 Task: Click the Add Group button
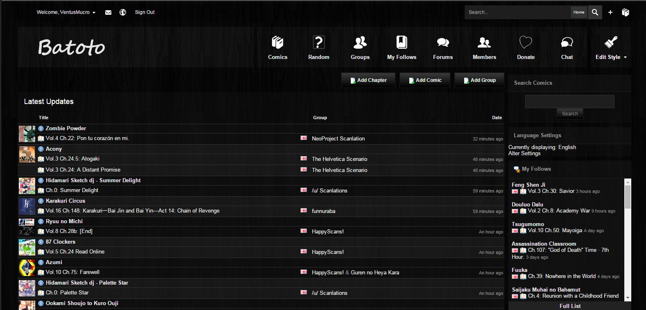click(480, 80)
